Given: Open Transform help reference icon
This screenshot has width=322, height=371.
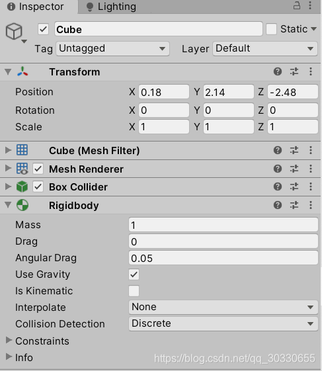Looking at the screenshot, I should point(278,71).
